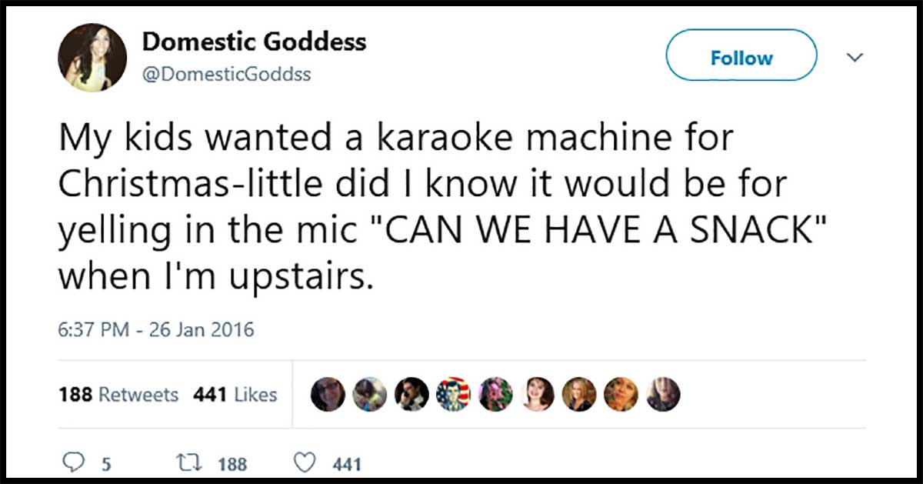View the 188 Retweets list
Image resolution: width=923 pixels, height=484 pixels.
point(118,395)
